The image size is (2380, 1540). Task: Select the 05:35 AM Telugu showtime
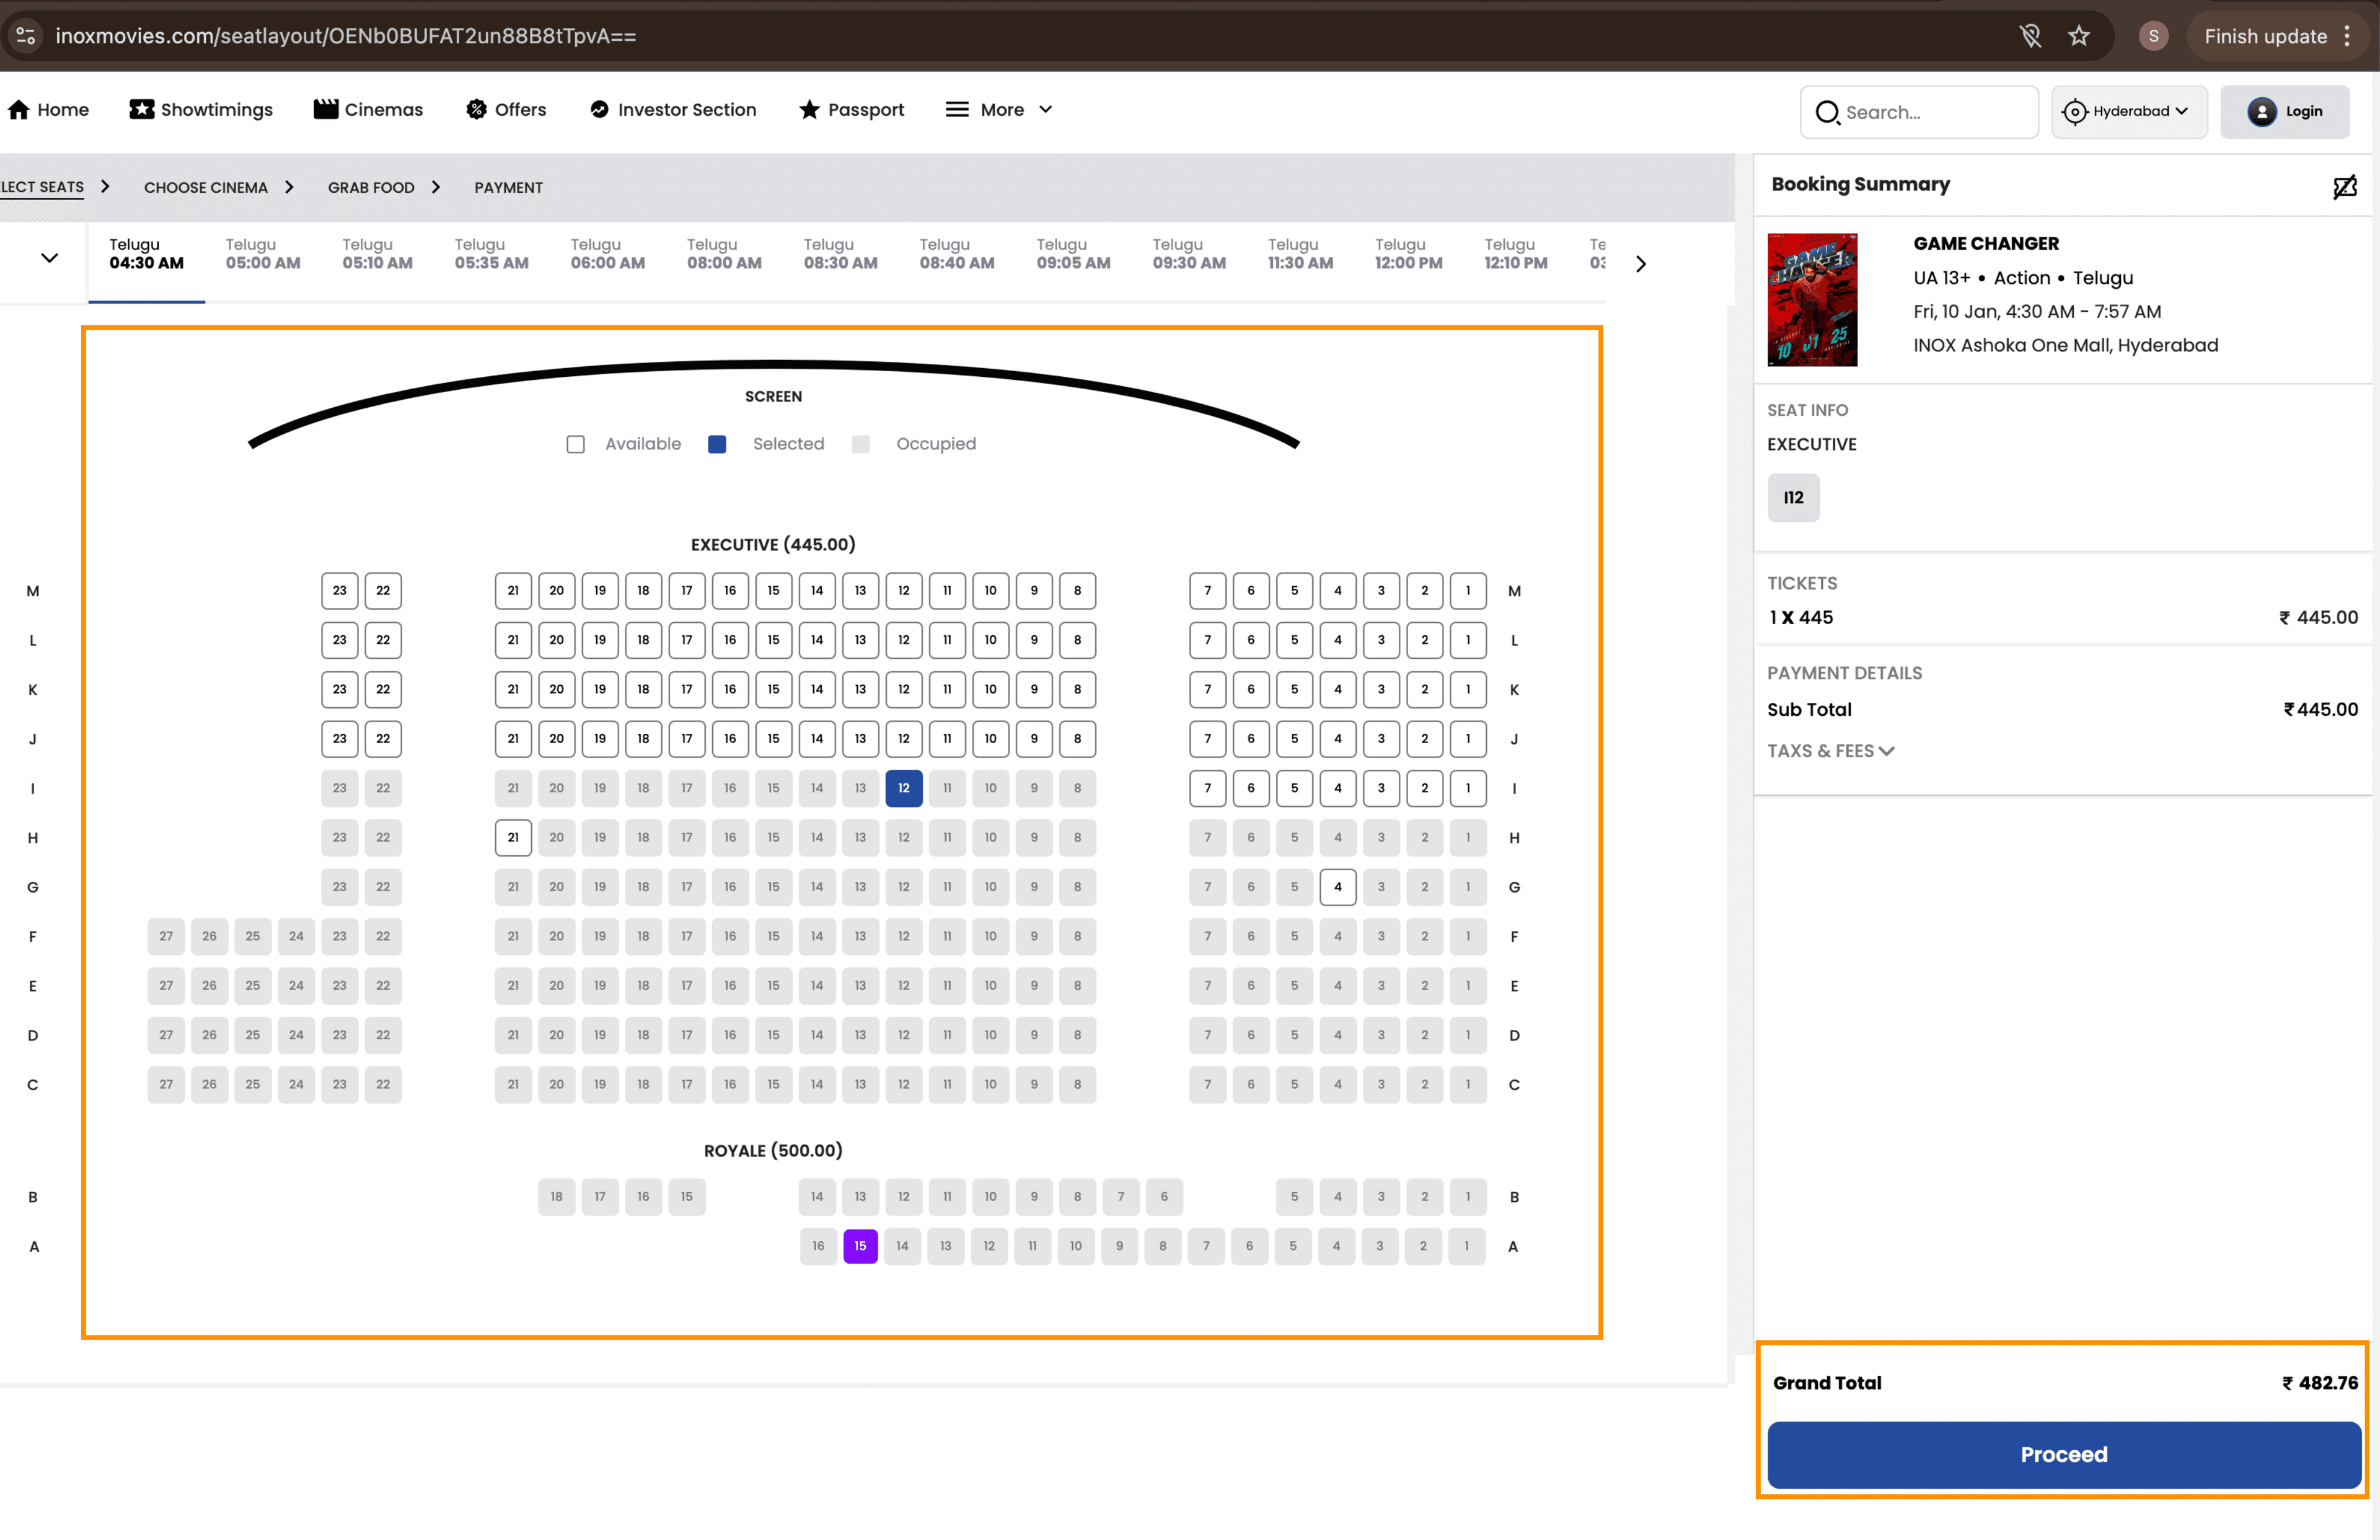click(491, 254)
